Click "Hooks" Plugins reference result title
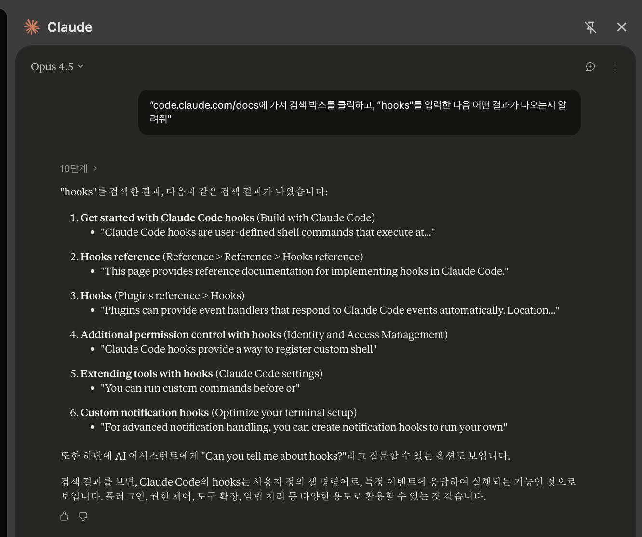The image size is (642, 537). click(x=96, y=295)
